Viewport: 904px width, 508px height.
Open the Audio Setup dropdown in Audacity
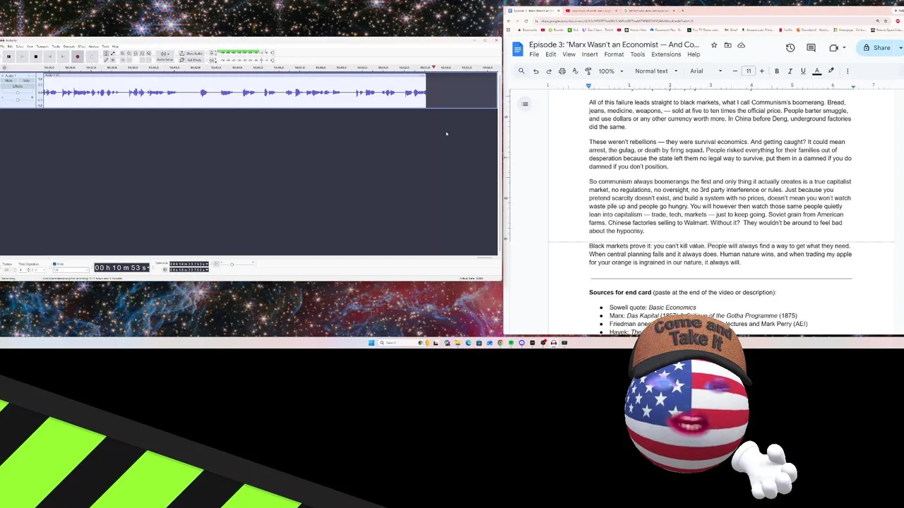coord(165,56)
